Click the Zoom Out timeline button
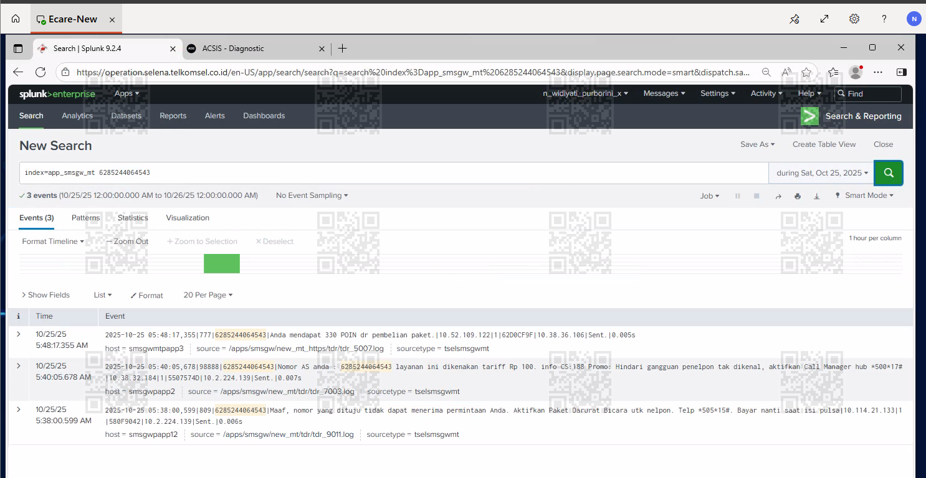This screenshot has height=478, width=926. click(x=127, y=241)
